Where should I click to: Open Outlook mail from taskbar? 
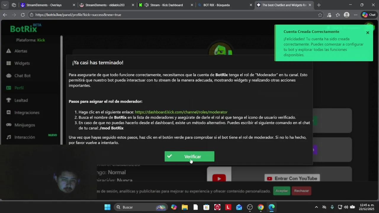pos(239,207)
